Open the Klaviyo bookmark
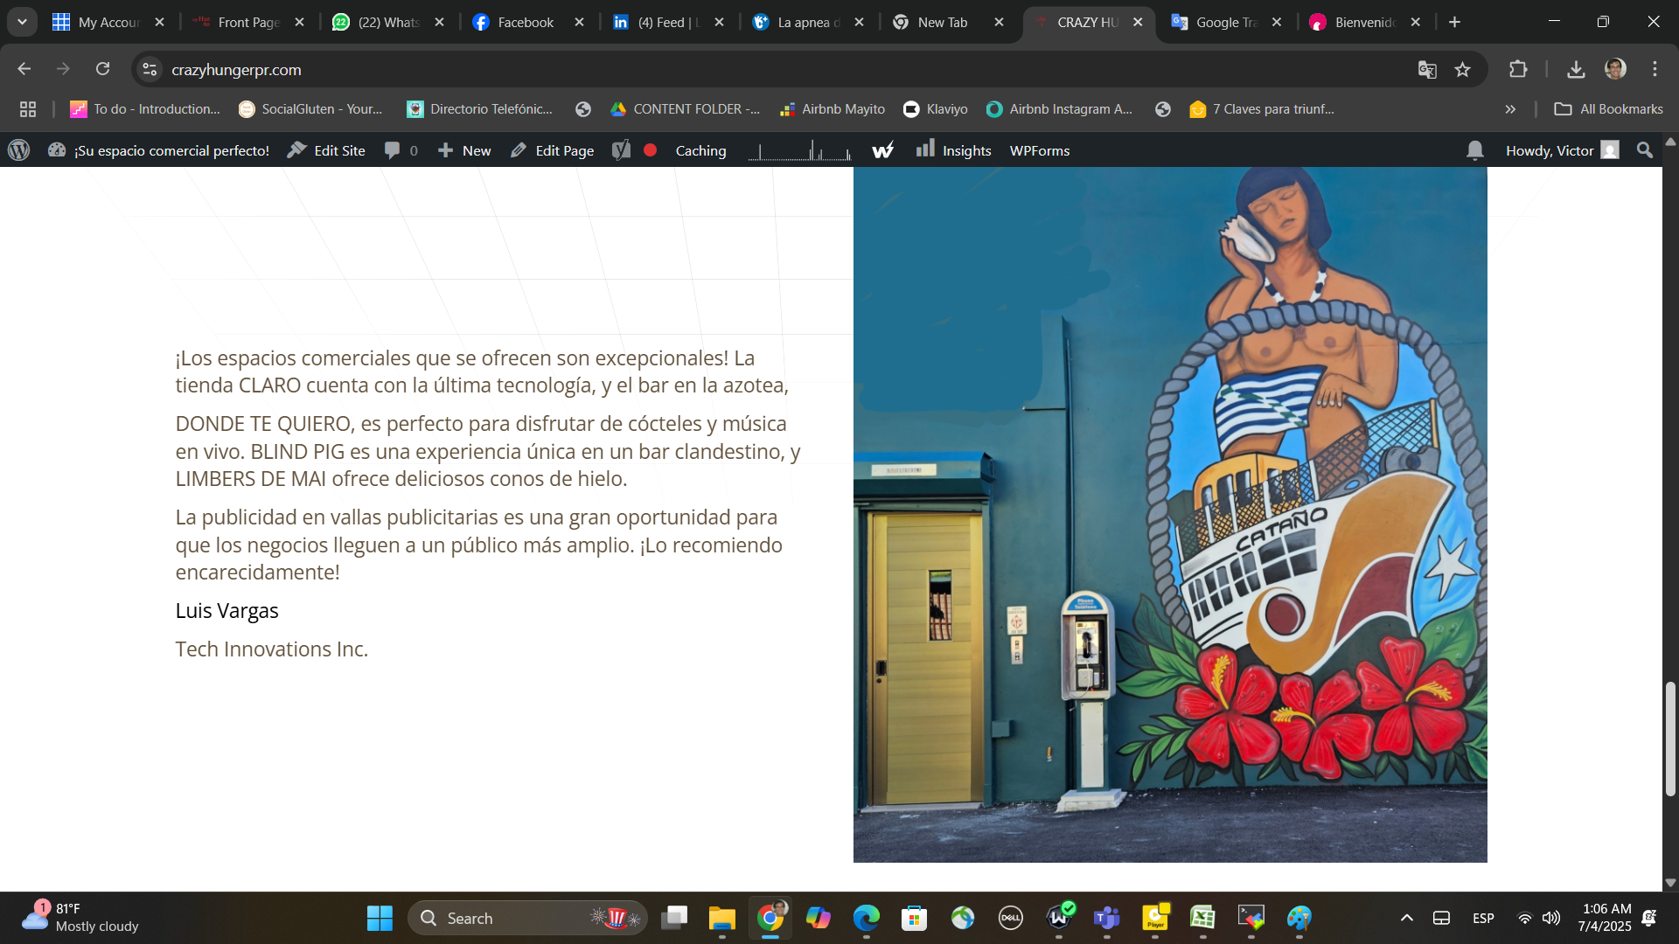Image resolution: width=1679 pixels, height=944 pixels. pos(935,109)
